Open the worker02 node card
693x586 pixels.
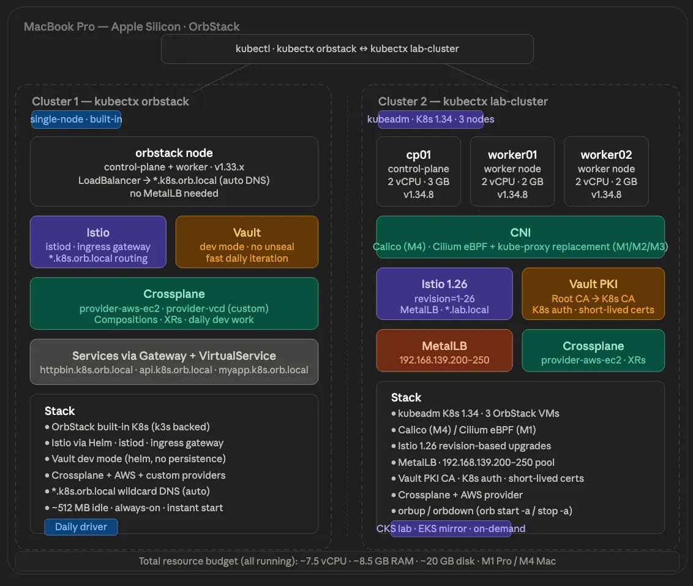point(606,171)
